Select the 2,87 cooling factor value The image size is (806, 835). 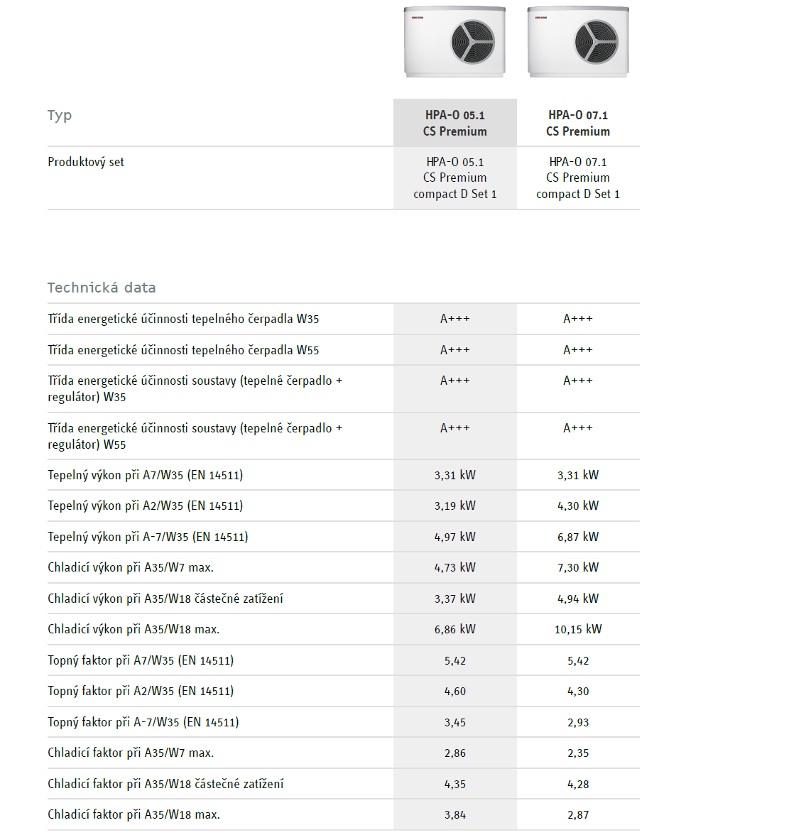tap(578, 815)
